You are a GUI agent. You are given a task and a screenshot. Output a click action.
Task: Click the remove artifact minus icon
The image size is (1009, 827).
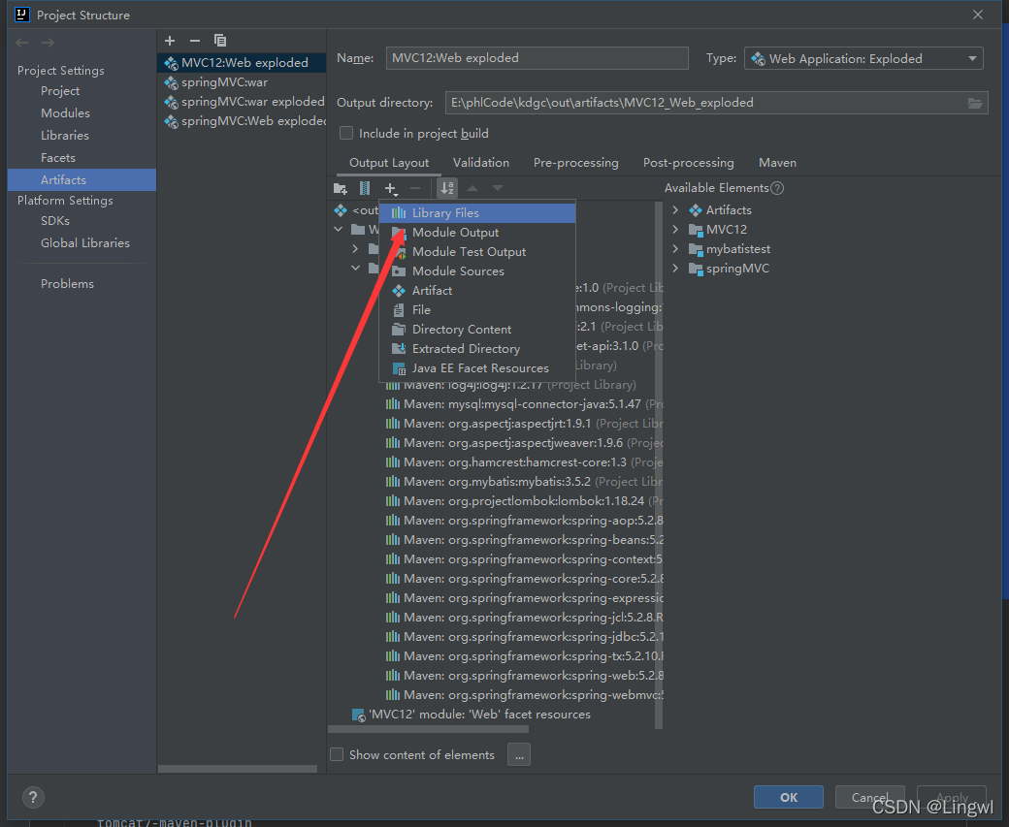point(194,41)
